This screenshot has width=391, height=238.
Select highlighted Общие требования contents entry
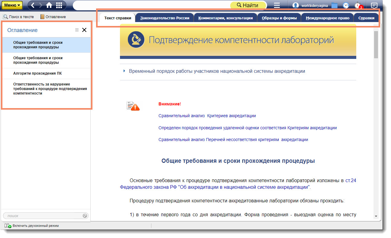coord(46,45)
